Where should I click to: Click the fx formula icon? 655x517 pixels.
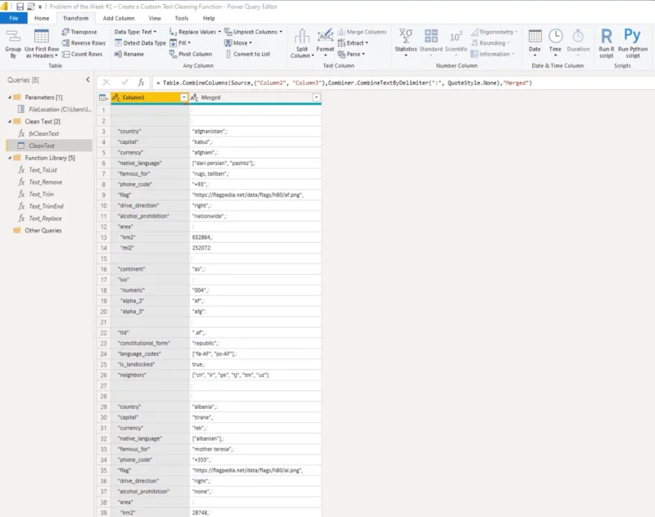(x=141, y=83)
